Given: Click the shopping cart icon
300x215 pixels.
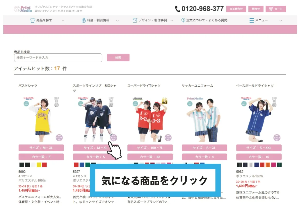Looking at the screenshot, I should 271,9.
